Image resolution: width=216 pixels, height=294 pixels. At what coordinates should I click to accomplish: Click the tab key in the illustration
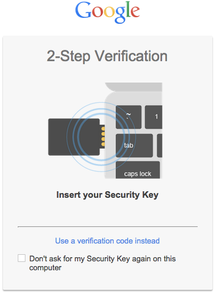(134, 146)
